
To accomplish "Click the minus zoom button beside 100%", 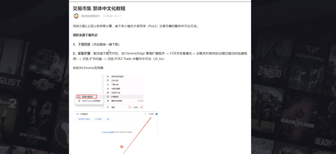I will point(130,107).
